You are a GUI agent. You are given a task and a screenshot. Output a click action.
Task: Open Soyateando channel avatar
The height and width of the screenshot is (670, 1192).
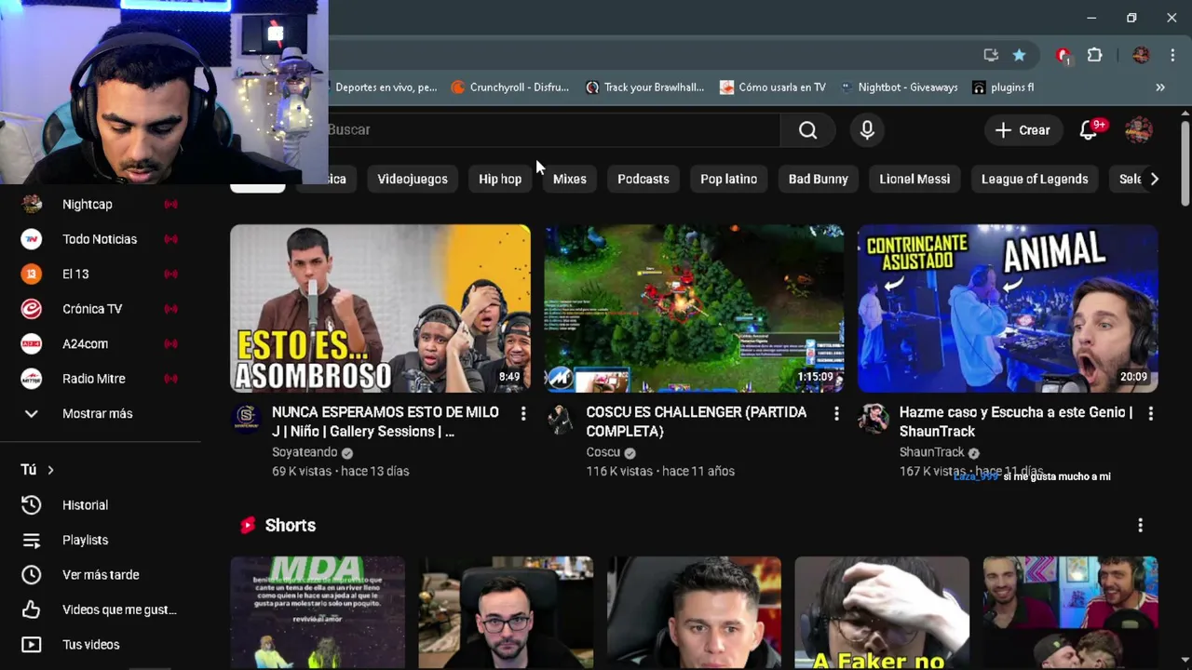pyautogui.click(x=247, y=419)
